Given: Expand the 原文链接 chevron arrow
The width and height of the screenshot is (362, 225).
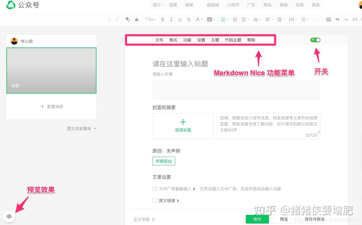Looking at the screenshot, I should coord(178,200).
